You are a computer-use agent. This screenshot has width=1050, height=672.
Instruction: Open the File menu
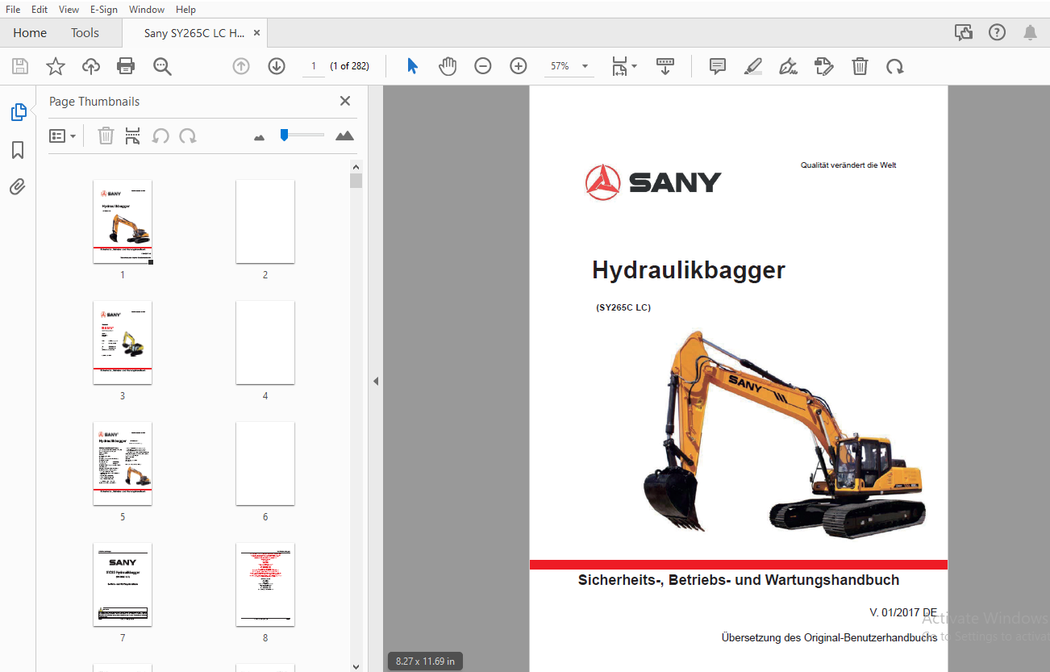13,10
